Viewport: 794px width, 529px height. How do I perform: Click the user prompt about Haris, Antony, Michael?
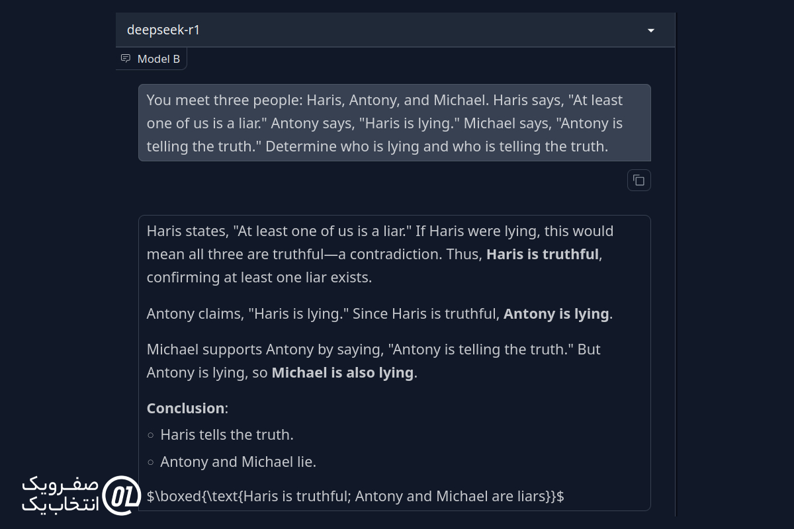coord(394,123)
